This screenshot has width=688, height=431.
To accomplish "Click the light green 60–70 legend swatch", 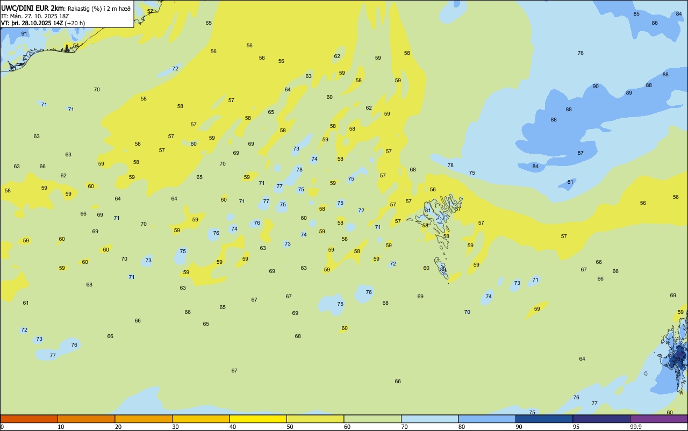I will pos(372,419).
